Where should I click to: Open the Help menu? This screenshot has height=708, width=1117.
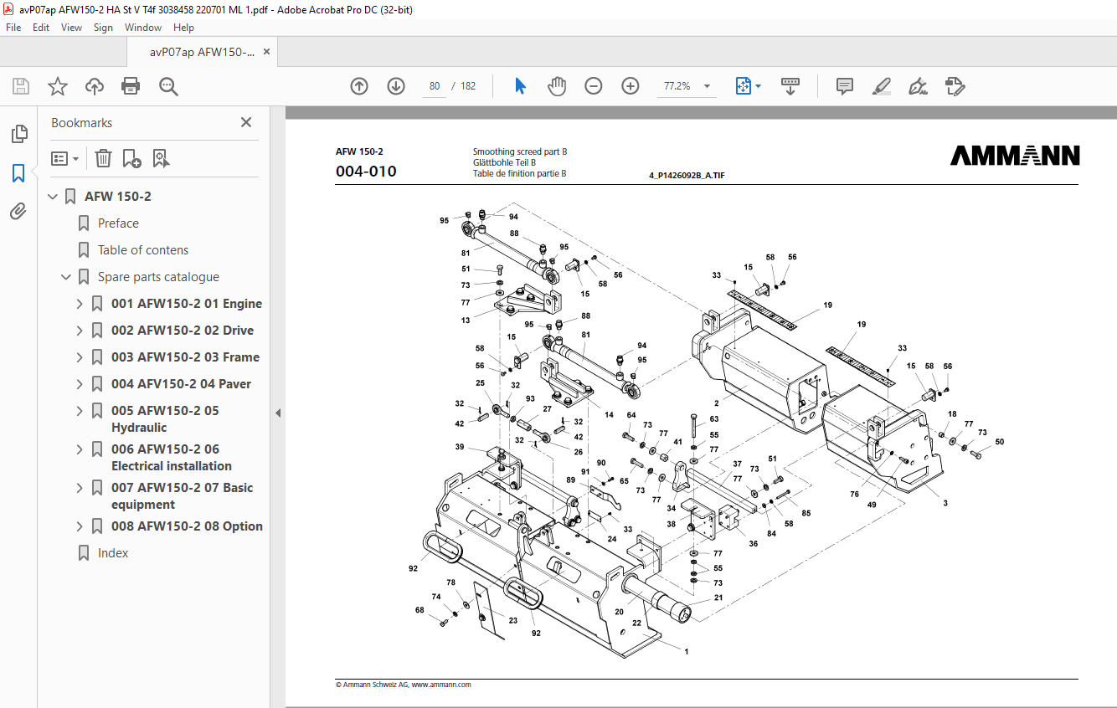183,28
